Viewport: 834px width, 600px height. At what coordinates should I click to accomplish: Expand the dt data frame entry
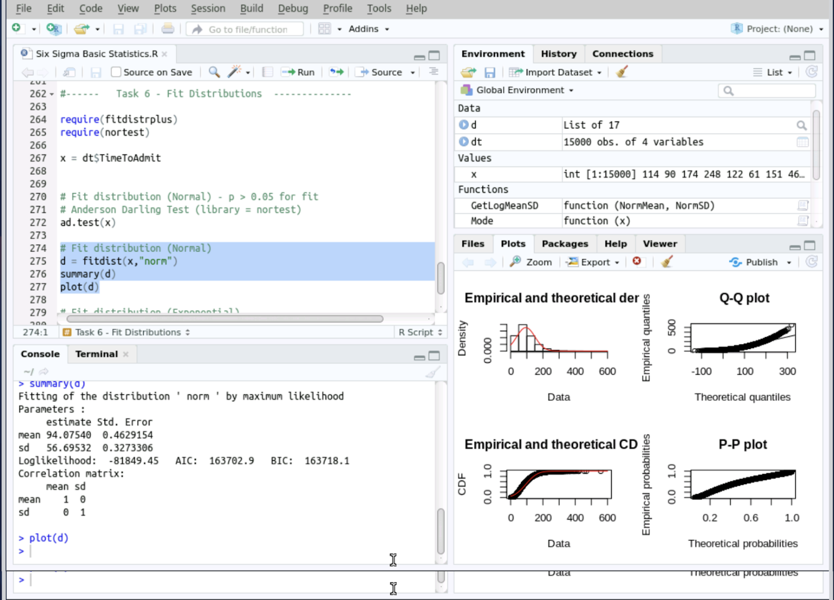click(x=464, y=142)
